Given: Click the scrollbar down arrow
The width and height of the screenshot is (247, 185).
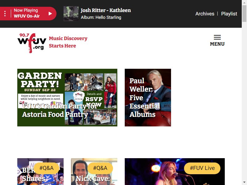Looking at the screenshot, I should click(x=244, y=183).
